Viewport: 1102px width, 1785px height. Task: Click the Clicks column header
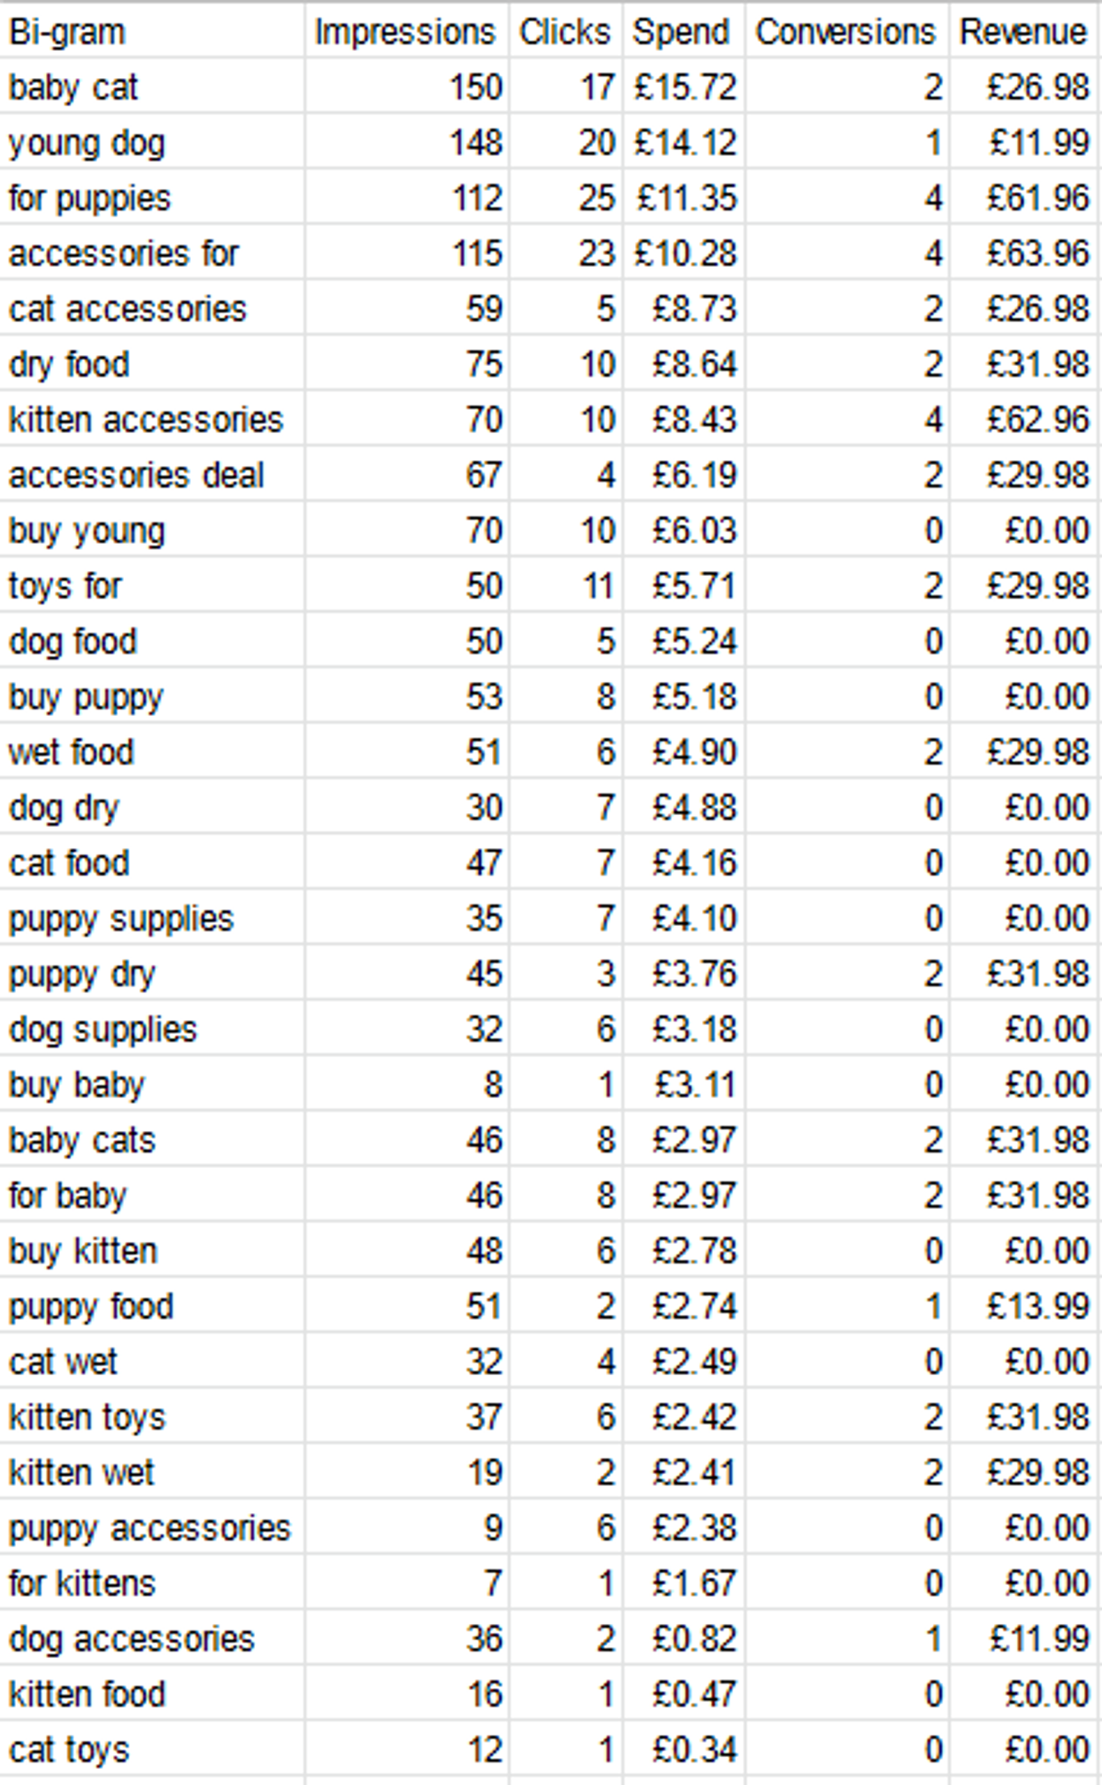click(565, 31)
